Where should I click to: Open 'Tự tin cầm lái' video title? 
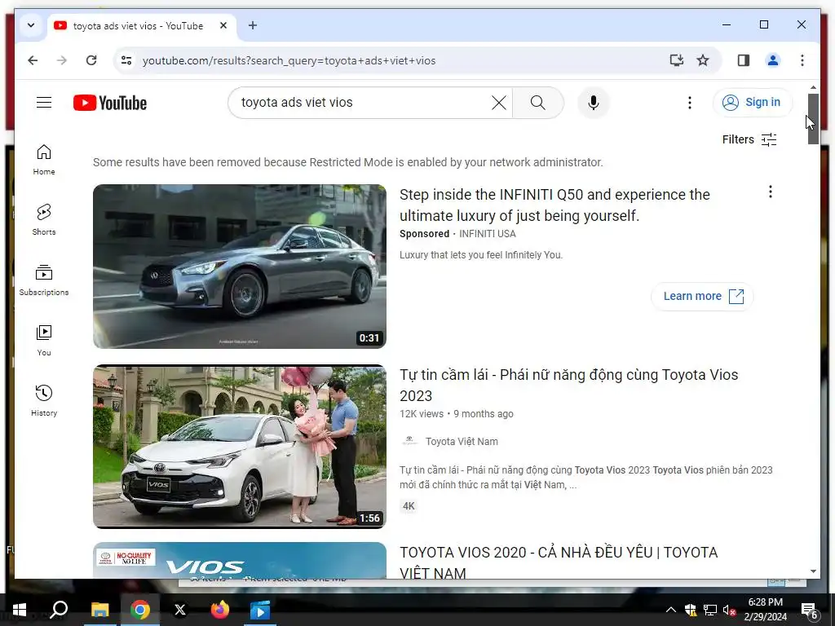pos(568,385)
